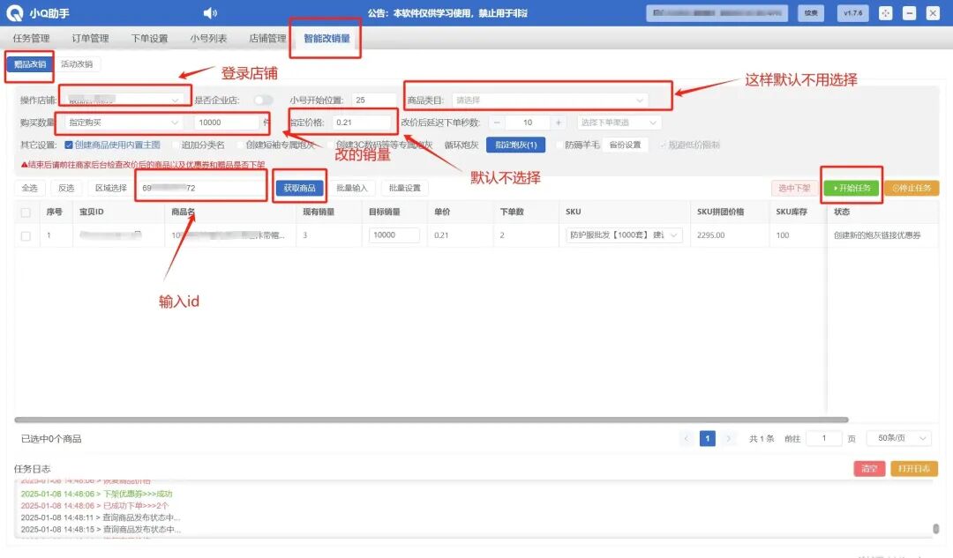The width and height of the screenshot is (953, 558).
Task: Click the four-arrow move window icon
Action: [886, 12]
